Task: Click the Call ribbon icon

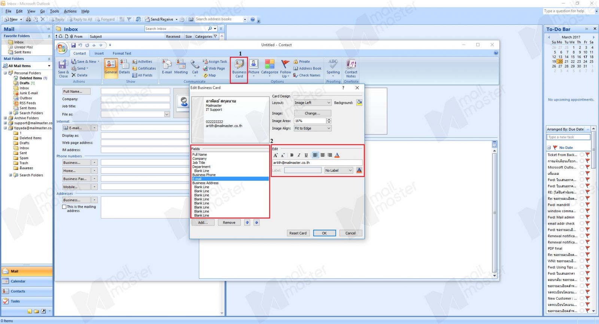Action: pyautogui.click(x=195, y=64)
